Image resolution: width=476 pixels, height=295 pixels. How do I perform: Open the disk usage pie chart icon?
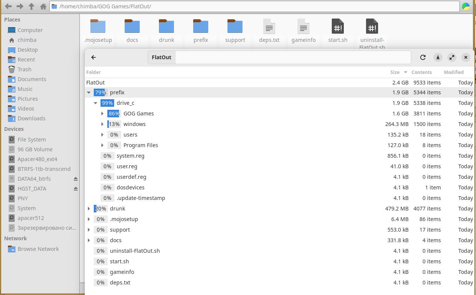(x=466, y=6)
